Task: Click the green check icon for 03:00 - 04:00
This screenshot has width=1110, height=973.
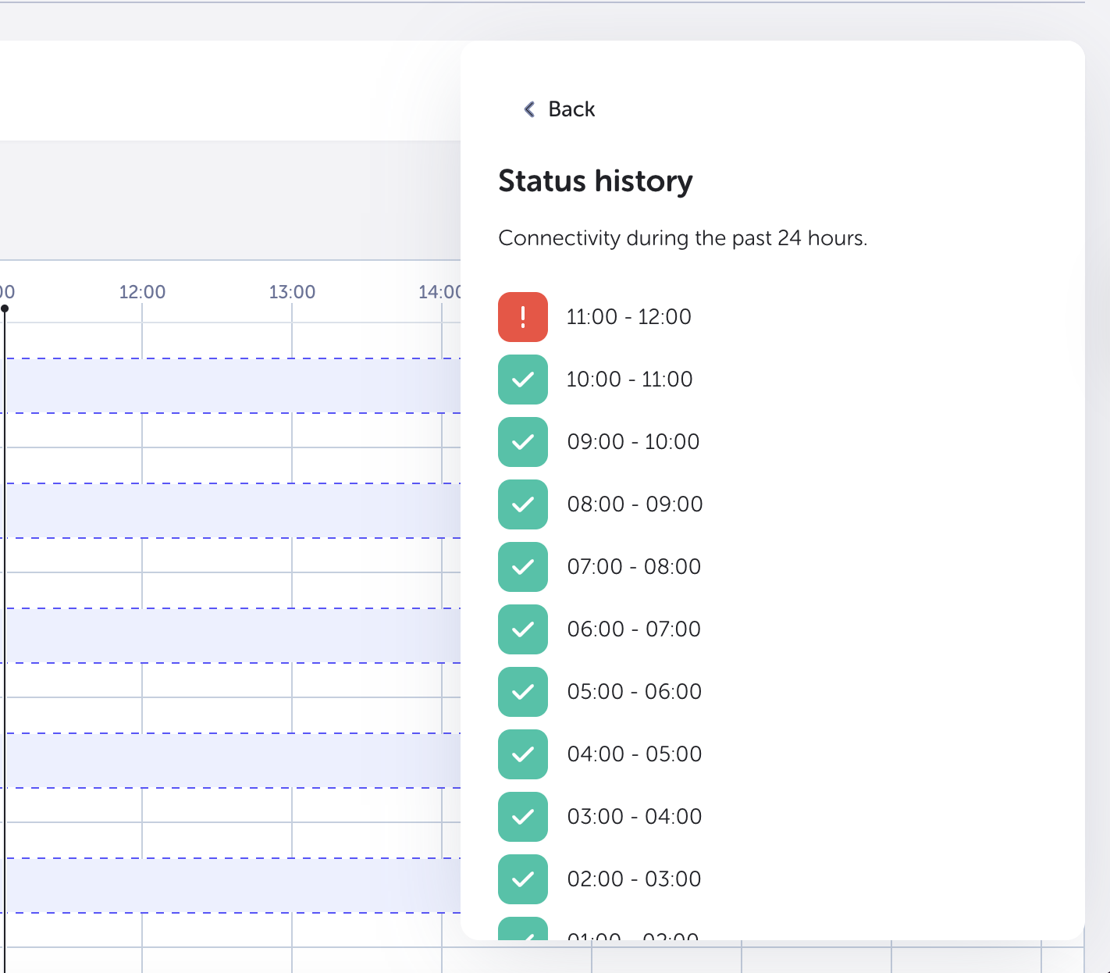Action: (x=523, y=817)
